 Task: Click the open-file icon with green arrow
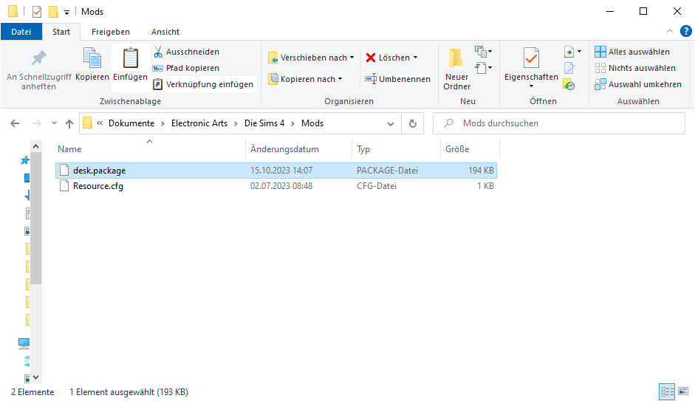[569, 52]
